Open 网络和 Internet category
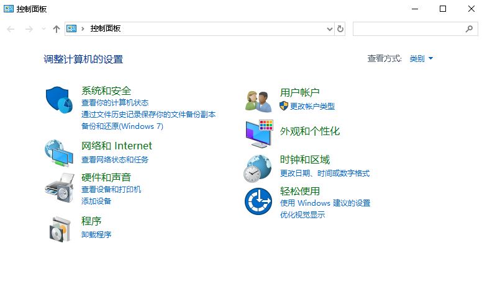The image size is (482, 308). (117, 146)
